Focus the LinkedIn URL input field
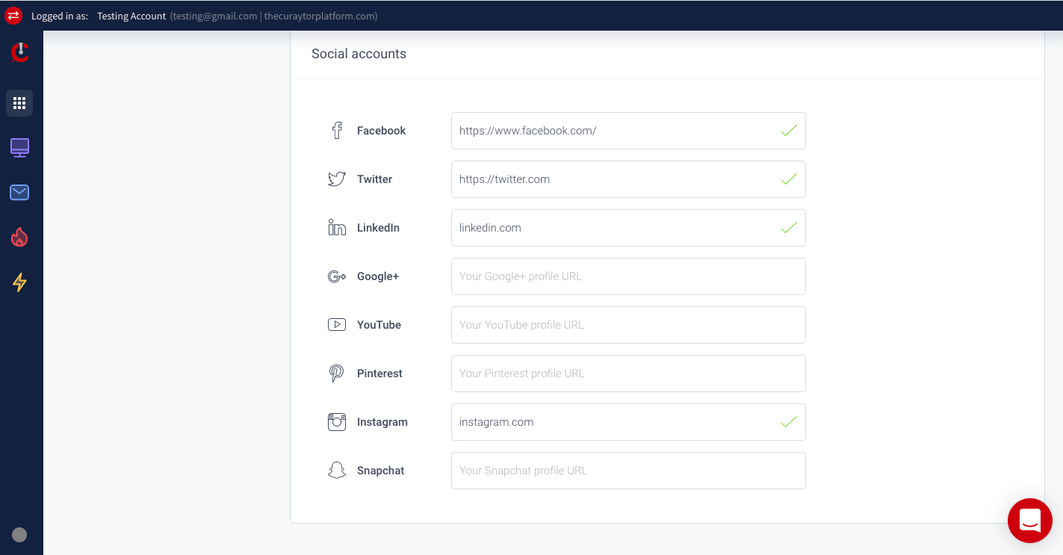This screenshot has height=555, width=1063. [x=628, y=228]
